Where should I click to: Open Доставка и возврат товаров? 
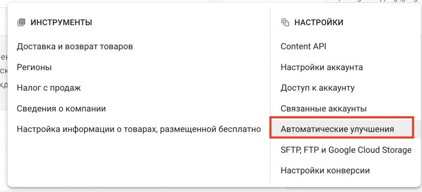(x=75, y=46)
